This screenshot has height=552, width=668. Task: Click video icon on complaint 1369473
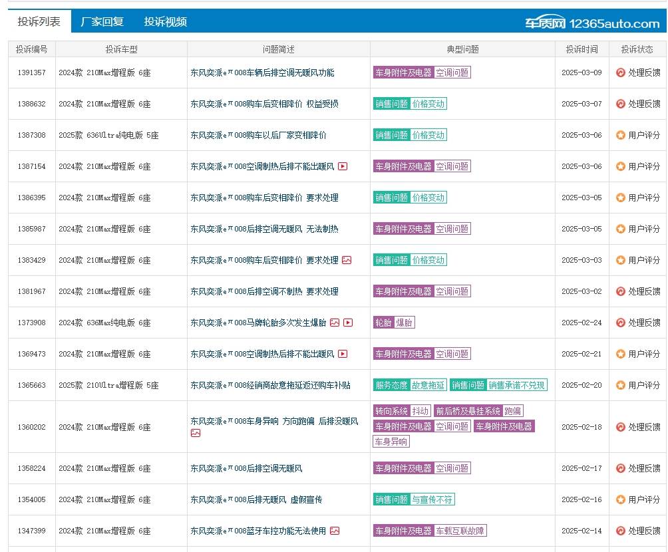pyautogui.click(x=343, y=354)
